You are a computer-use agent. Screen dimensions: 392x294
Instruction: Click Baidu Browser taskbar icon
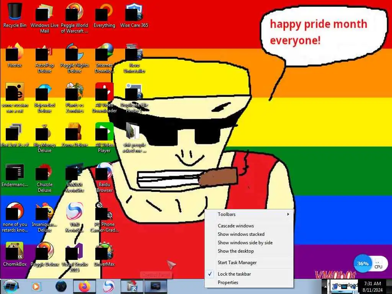pyautogui.click(x=109, y=286)
